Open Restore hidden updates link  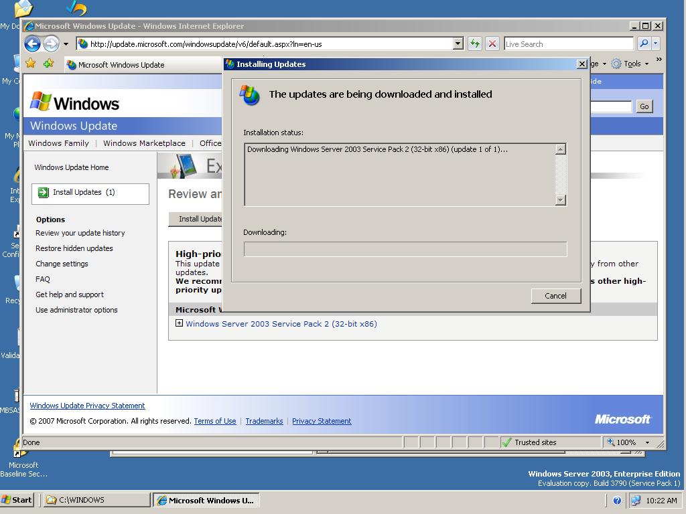point(74,248)
